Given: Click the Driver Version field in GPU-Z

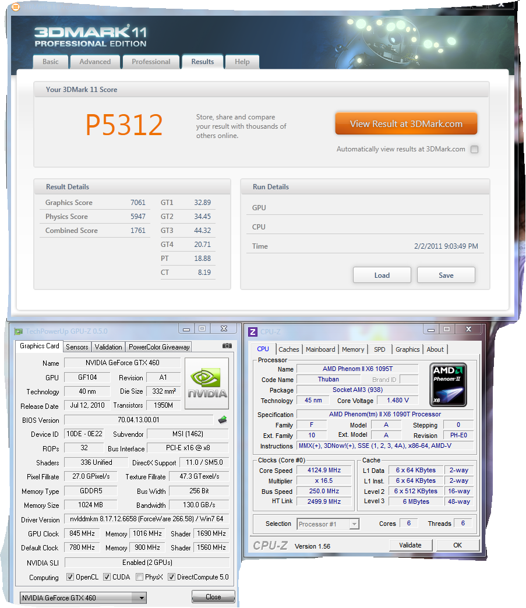Looking at the screenshot, I should 147,519.
